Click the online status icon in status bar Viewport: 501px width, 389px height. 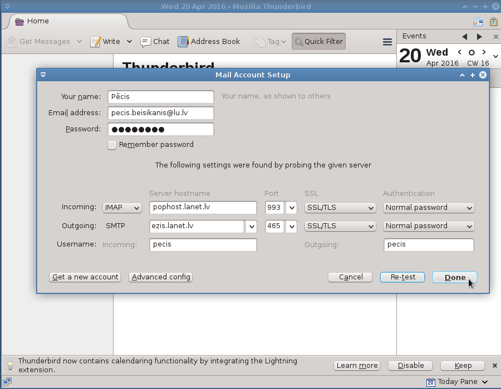7,382
